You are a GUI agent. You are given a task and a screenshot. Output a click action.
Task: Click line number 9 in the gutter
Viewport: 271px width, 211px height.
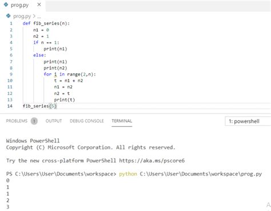pos(11,74)
